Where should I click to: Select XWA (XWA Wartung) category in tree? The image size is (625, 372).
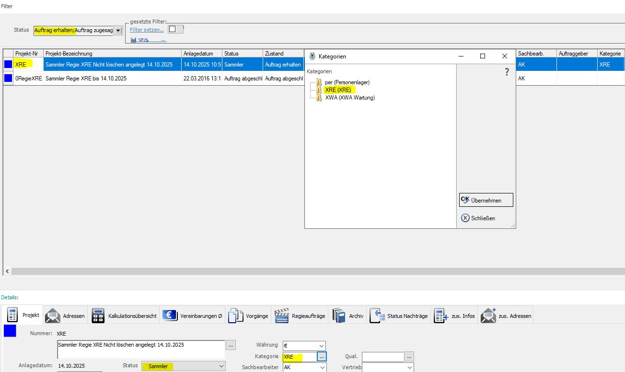(349, 98)
